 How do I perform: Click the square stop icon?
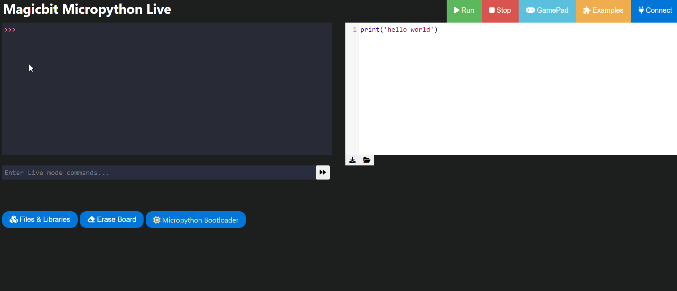492,10
